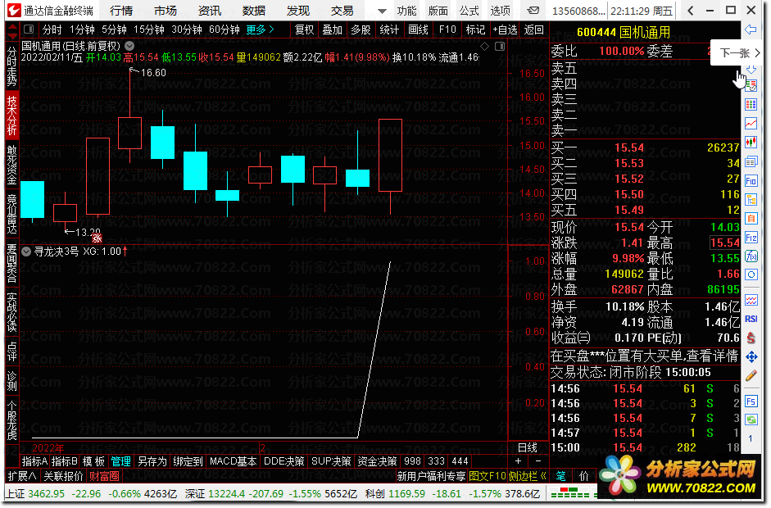Open the multi-window stack icon in sidebar
The height and width of the screenshot is (508, 771).
pyautogui.click(x=751, y=161)
